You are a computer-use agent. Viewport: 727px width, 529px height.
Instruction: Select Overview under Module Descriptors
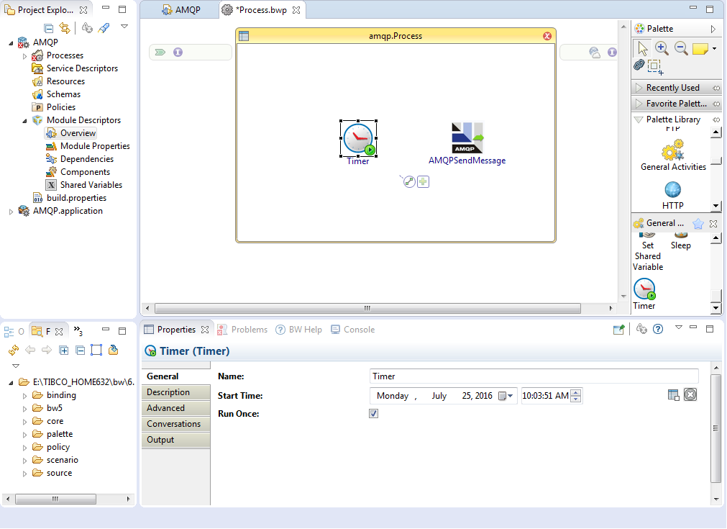tap(71, 133)
